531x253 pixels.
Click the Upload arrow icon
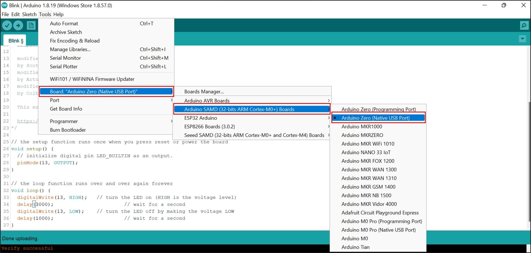18,25
